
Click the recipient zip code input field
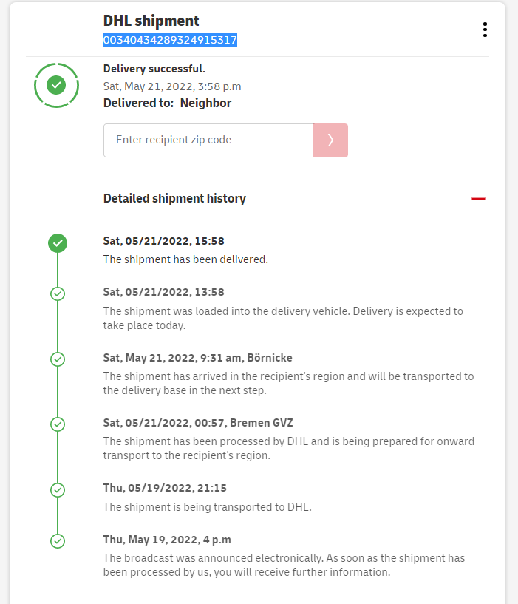click(208, 140)
